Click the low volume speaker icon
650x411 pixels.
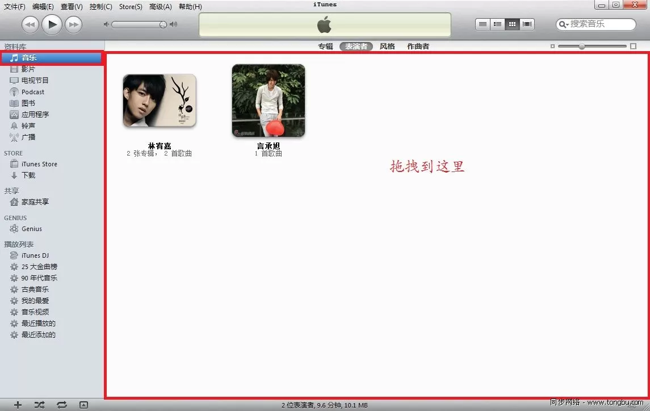click(106, 24)
